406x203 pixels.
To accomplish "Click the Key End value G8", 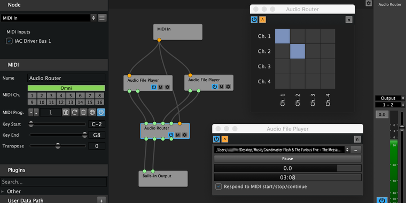I will [x=97, y=135].
